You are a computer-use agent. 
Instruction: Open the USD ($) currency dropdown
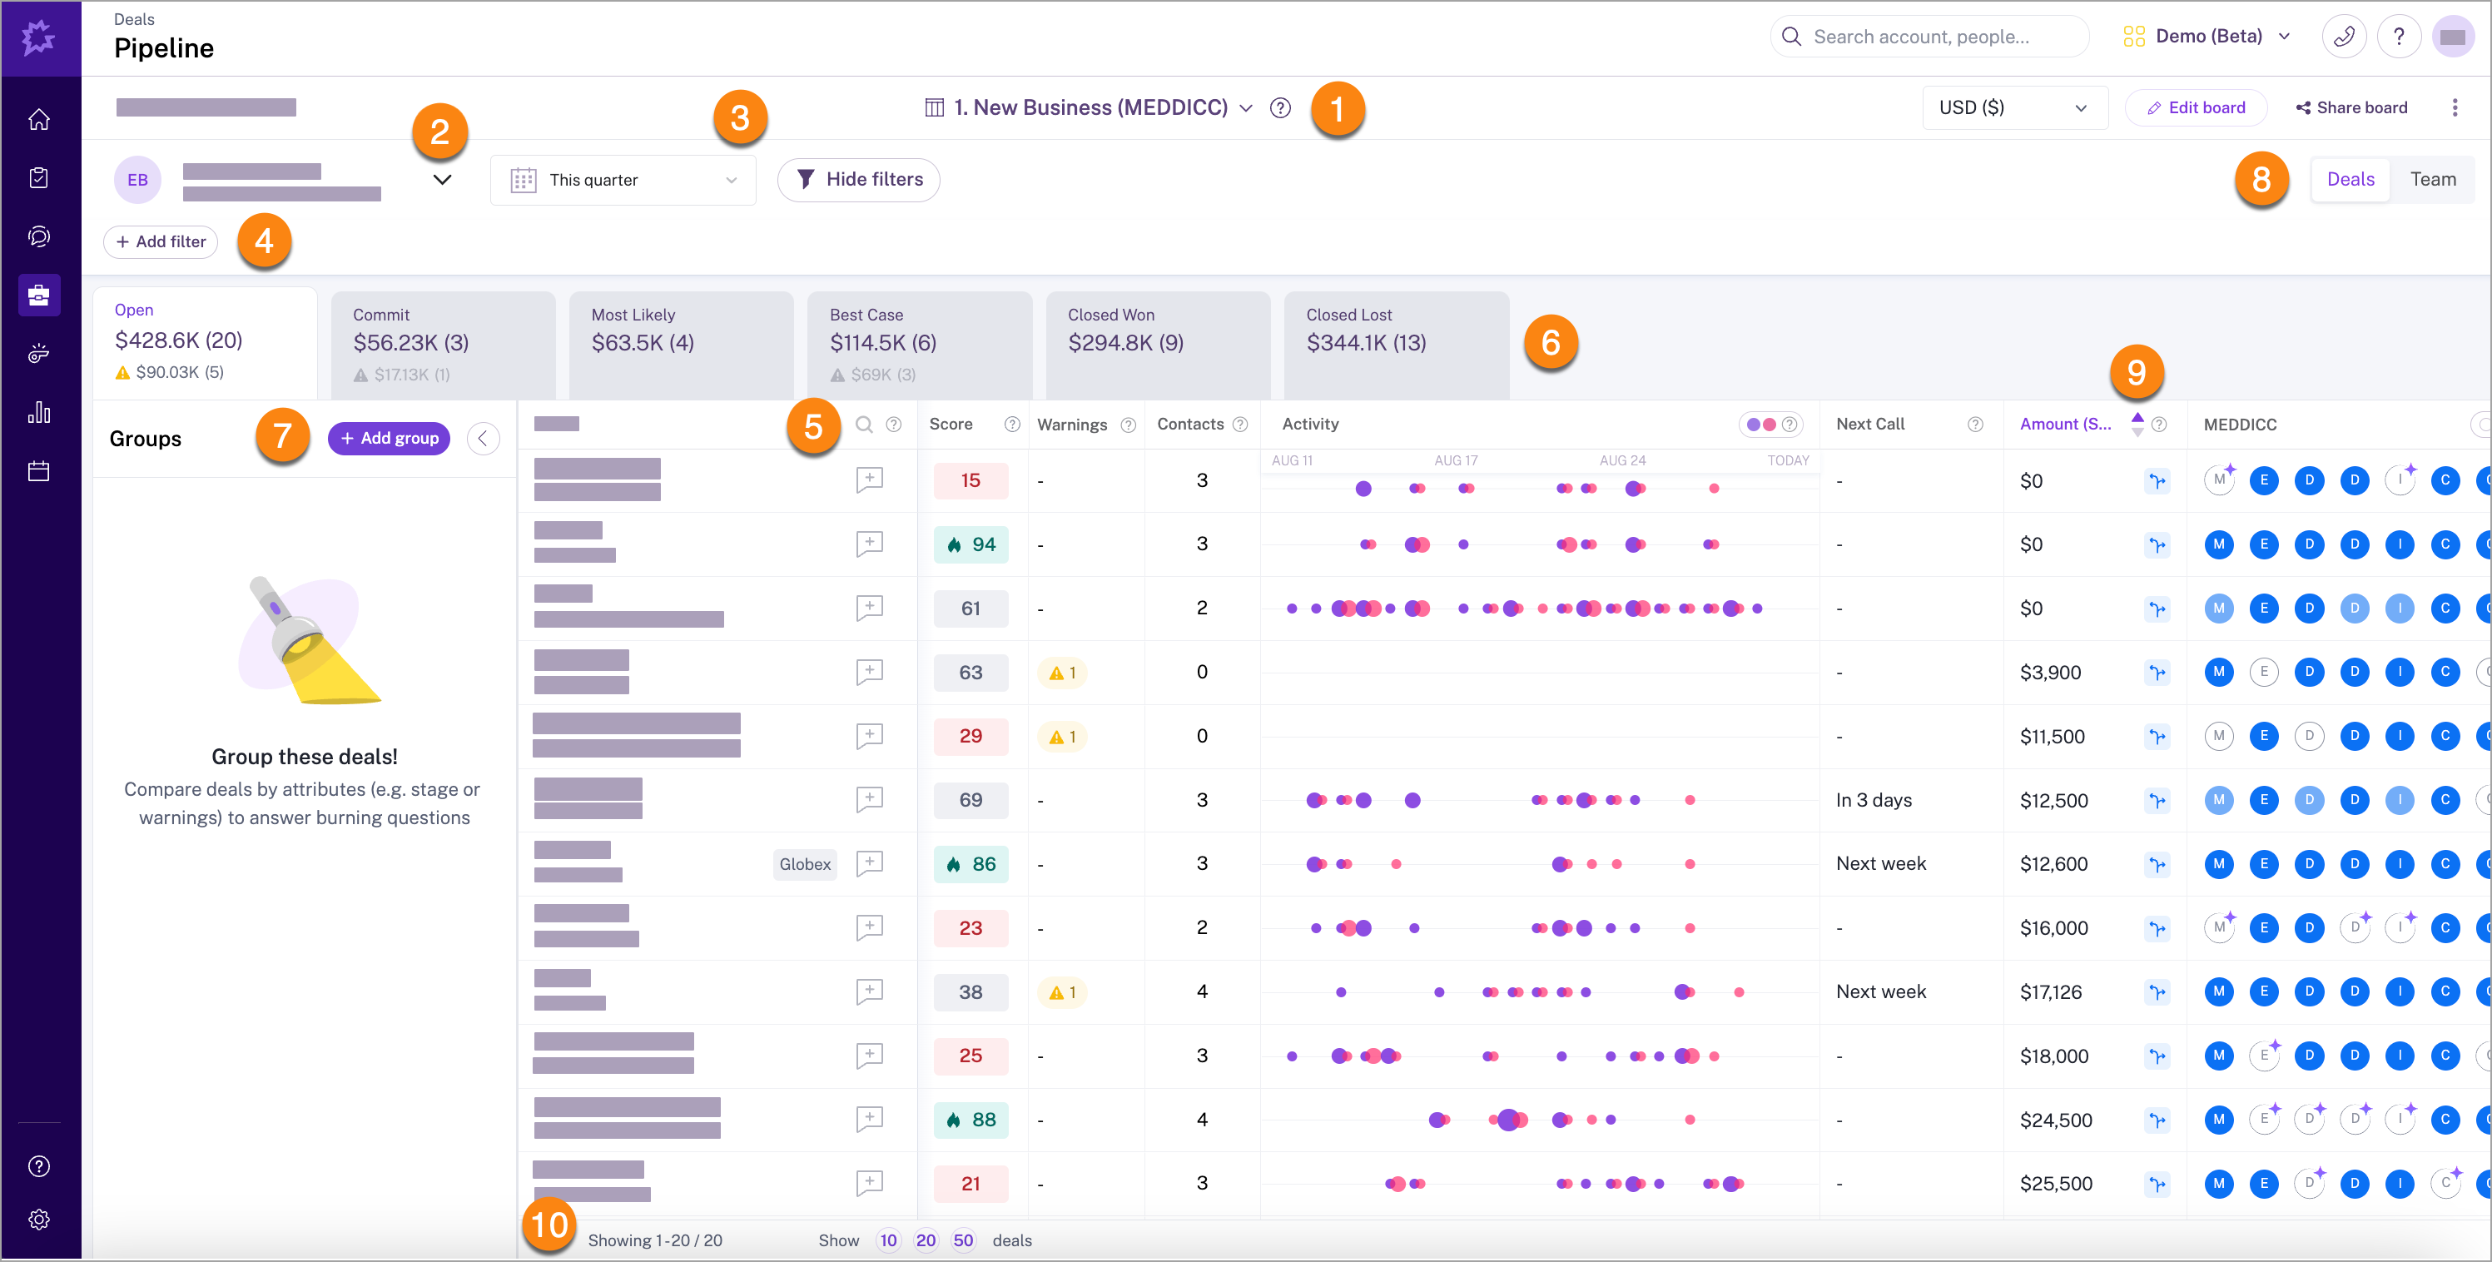[2014, 107]
